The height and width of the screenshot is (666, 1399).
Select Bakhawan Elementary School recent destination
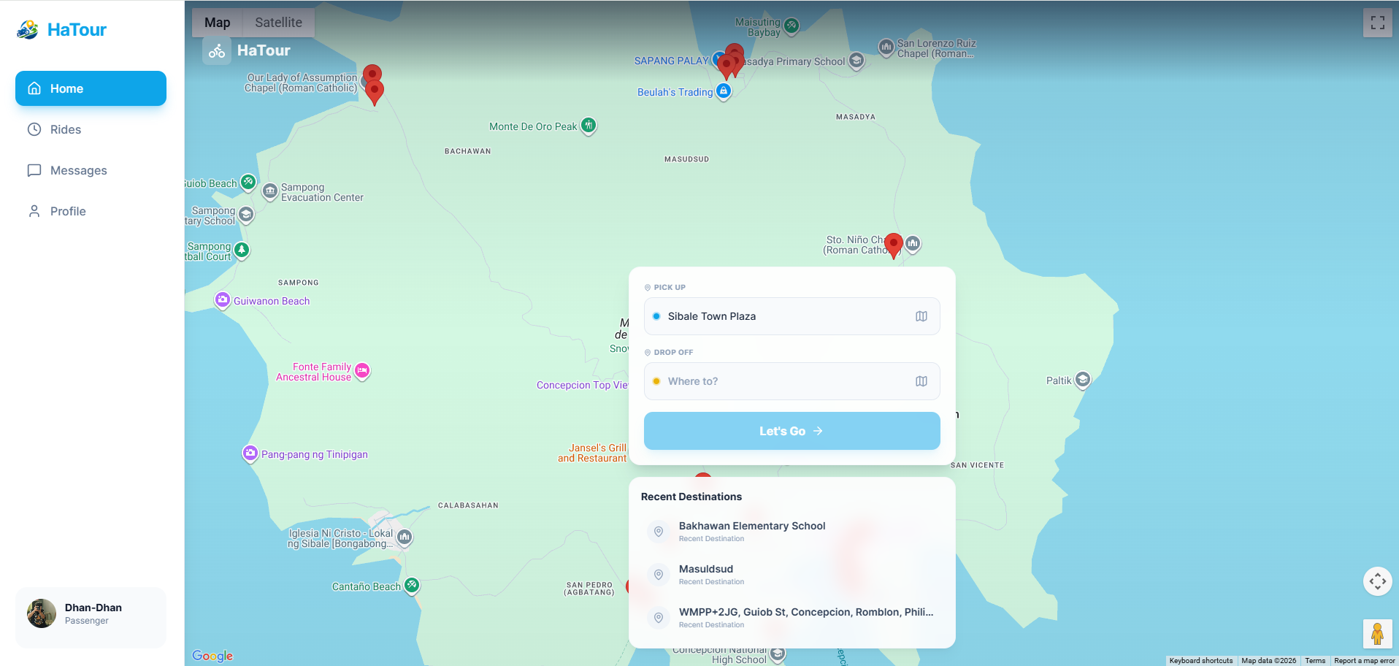pyautogui.click(x=792, y=532)
